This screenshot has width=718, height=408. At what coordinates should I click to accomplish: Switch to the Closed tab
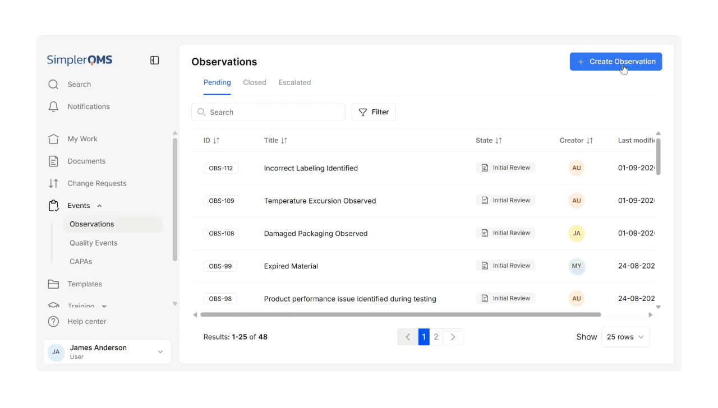(255, 82)
